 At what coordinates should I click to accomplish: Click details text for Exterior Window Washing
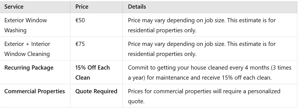202,25
